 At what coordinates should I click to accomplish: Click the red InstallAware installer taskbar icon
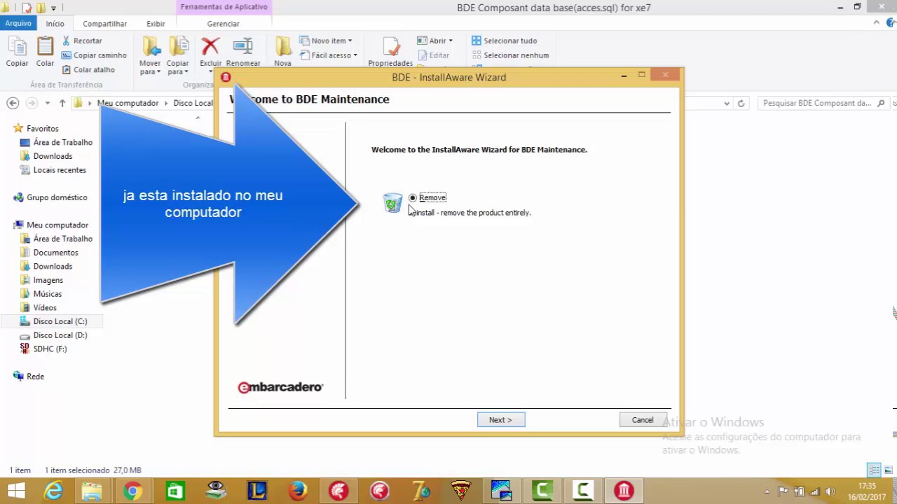tap(624, 491)
